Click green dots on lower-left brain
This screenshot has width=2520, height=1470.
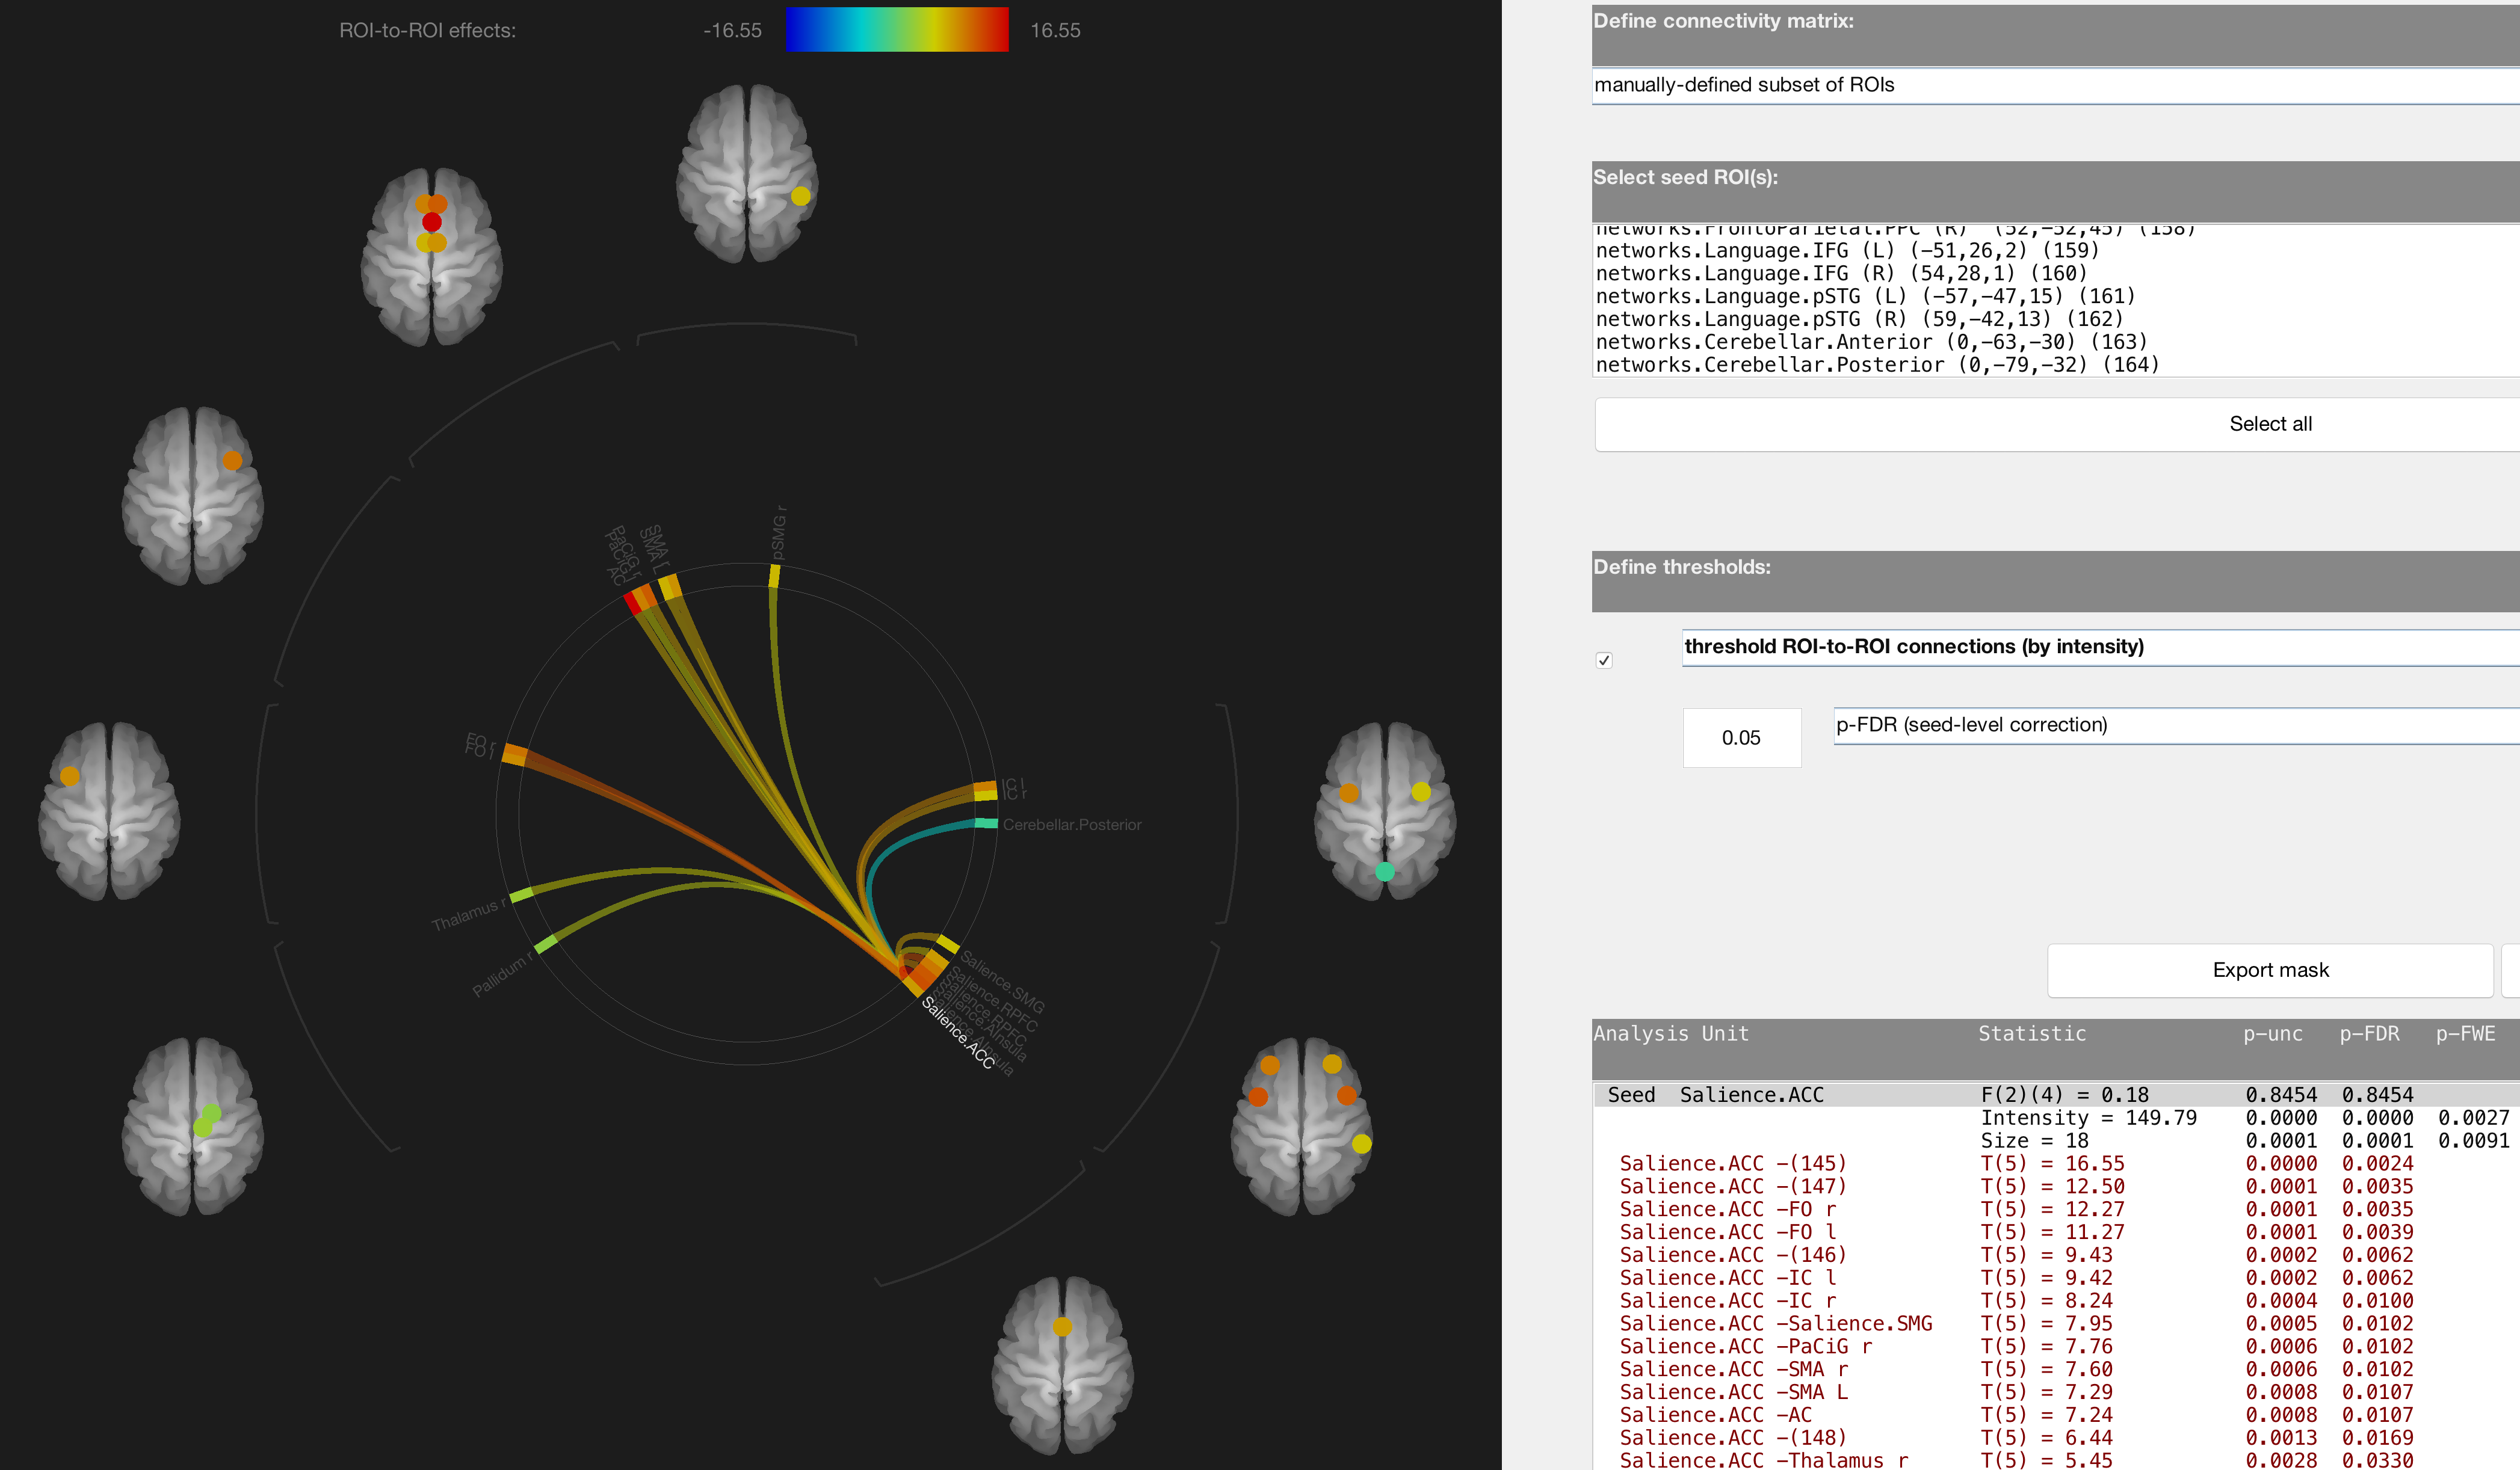tap(207, 1120)
